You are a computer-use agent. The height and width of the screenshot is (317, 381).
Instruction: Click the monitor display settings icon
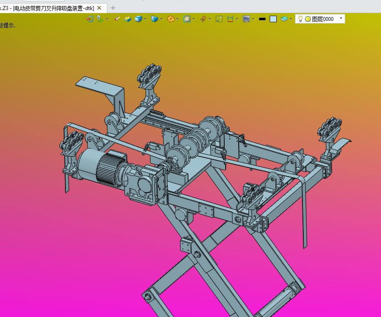[x=247, y=19]
